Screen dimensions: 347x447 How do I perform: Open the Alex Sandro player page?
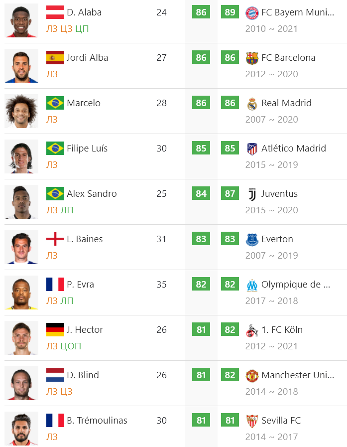pyautogui.click(x=92, y=193)
